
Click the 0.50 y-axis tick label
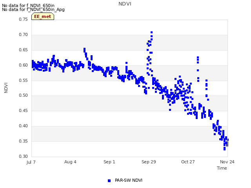coord(24,96)
